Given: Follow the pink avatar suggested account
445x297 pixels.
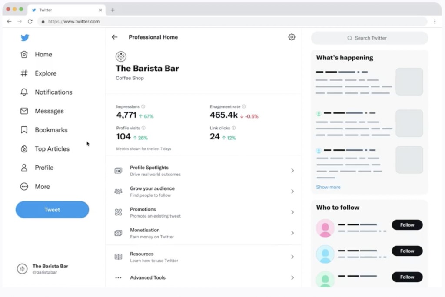Looking at the screenshot, I should [x=407, y=225].
